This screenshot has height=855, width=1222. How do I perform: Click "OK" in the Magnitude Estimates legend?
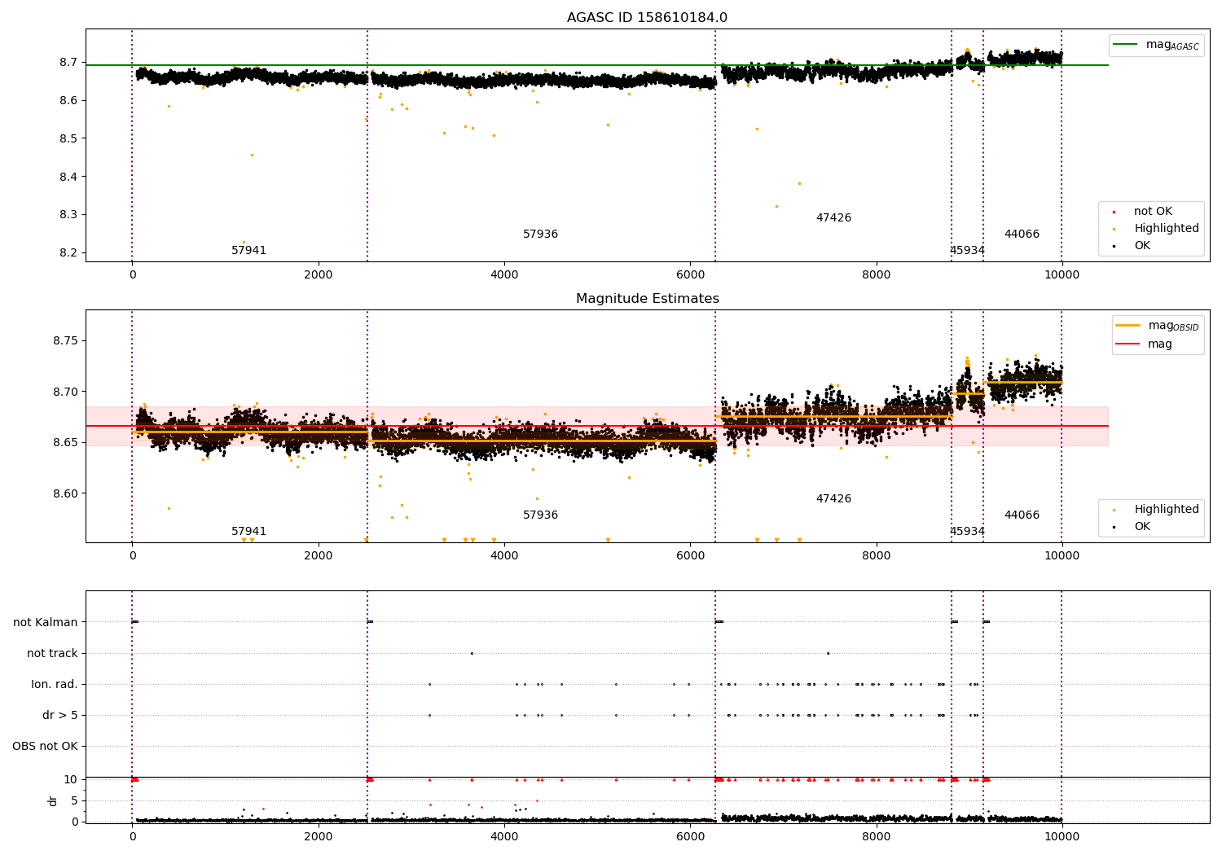pos(1142,527)
